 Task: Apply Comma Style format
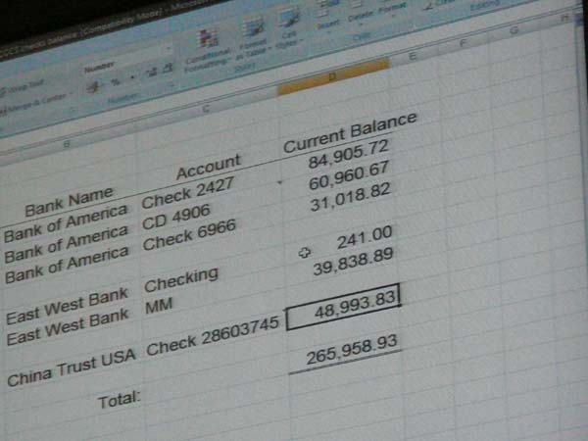click(132, 78)
